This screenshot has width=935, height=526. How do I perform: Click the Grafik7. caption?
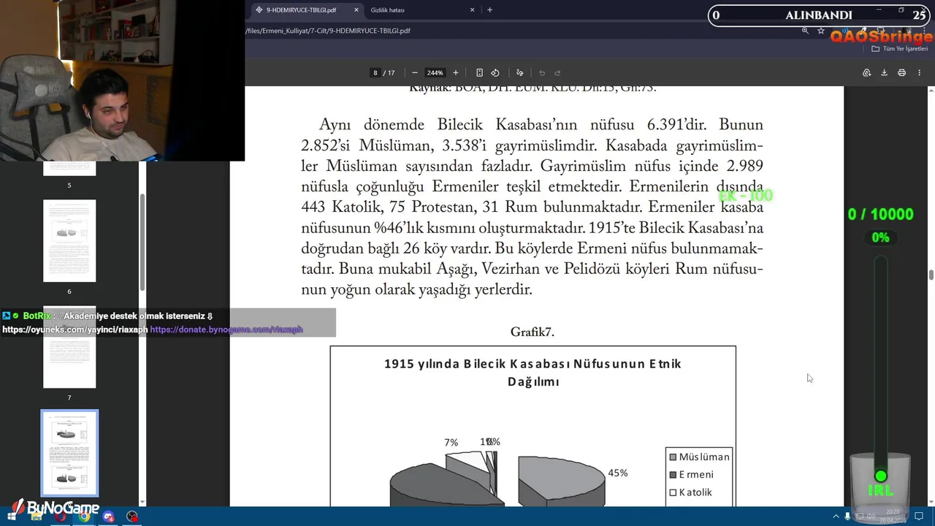click(x=533, y=332)
